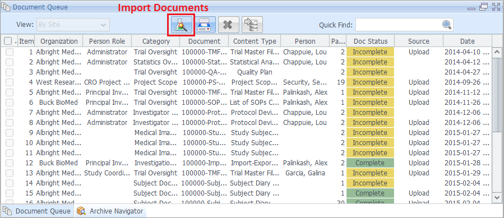Open the Import Documents wizard icon
This screenshot has height=218, width=504.
pos(181,25)
